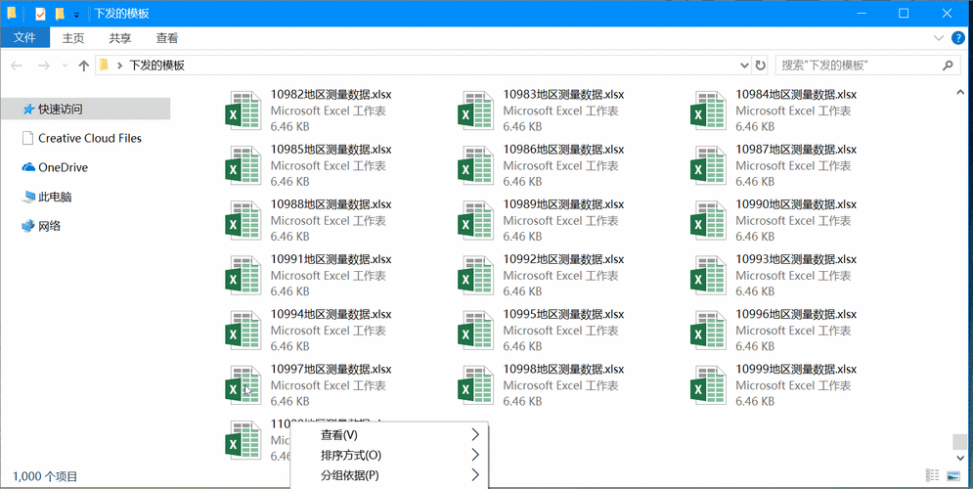Open the quick access toolbar customize dropdown
973x489 pixels.
[76, 15]
